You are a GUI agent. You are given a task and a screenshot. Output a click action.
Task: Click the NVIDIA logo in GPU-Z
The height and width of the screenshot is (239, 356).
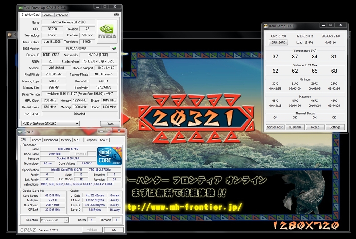[x=107, y=32]
